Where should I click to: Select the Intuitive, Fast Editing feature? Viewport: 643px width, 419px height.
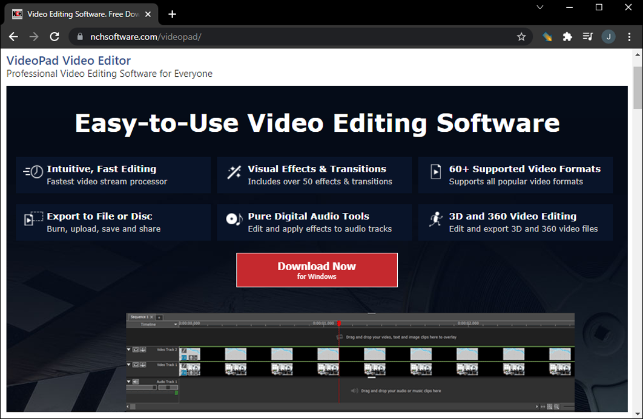(113, 175)
